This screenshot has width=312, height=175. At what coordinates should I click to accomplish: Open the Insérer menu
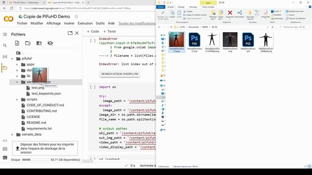click(x=69, y=23)
